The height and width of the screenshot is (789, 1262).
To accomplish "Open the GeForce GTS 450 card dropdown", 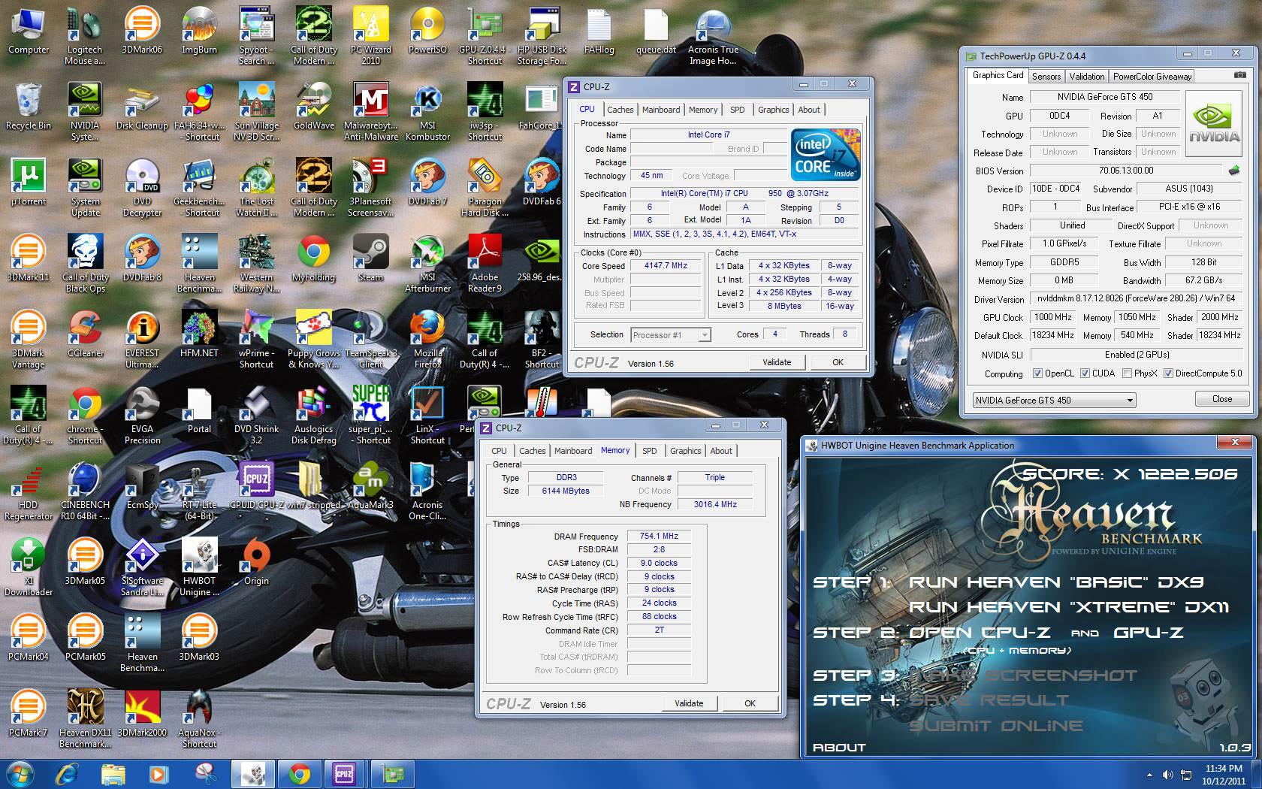I will coord(1053,400).
